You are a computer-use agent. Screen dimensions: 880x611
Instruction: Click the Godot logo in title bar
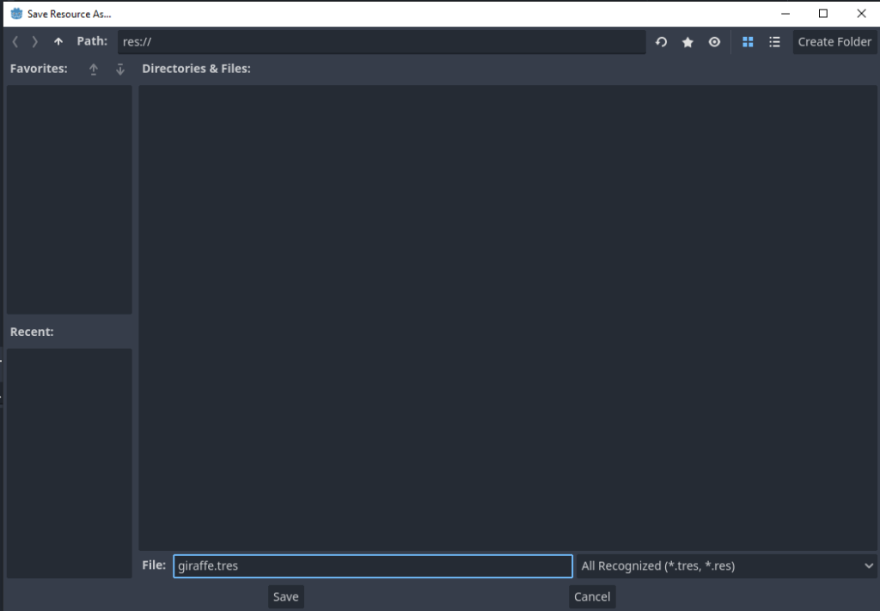pos(17,14)
